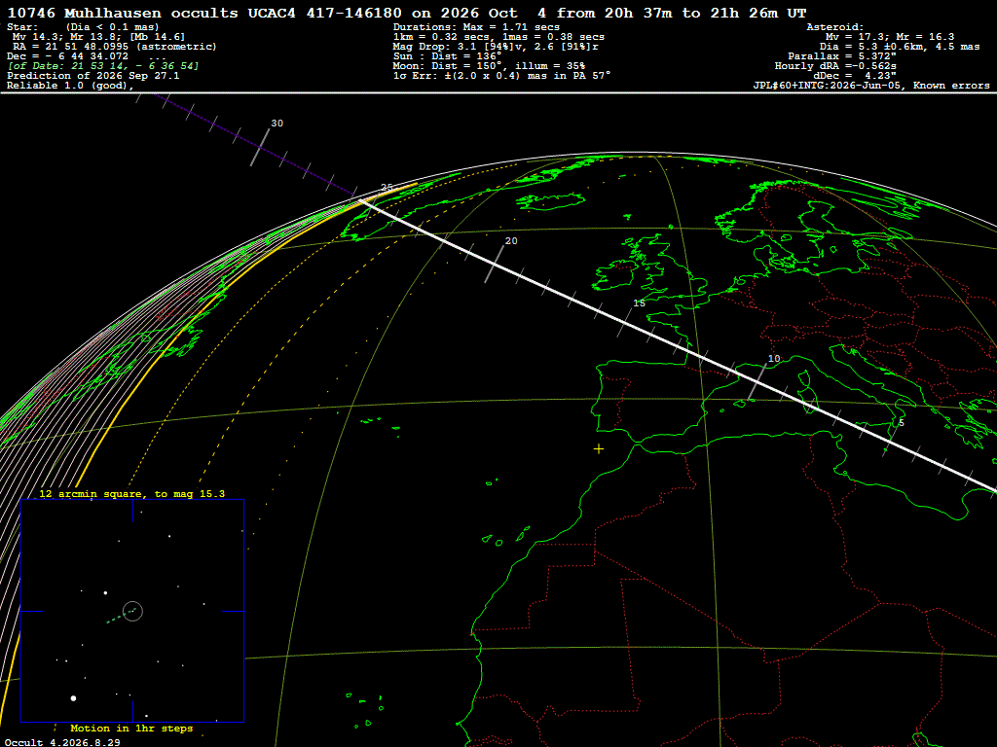Click time tick labeled 20 on path
The height and width of the screenshot is (747, 997).
tap(510, 241)
